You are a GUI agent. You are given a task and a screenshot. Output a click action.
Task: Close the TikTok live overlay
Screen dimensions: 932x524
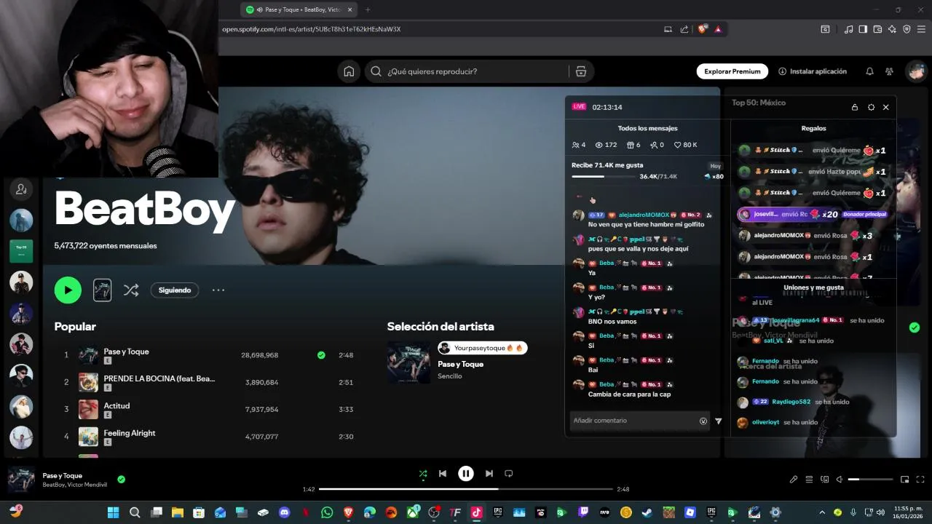[885, 107]
